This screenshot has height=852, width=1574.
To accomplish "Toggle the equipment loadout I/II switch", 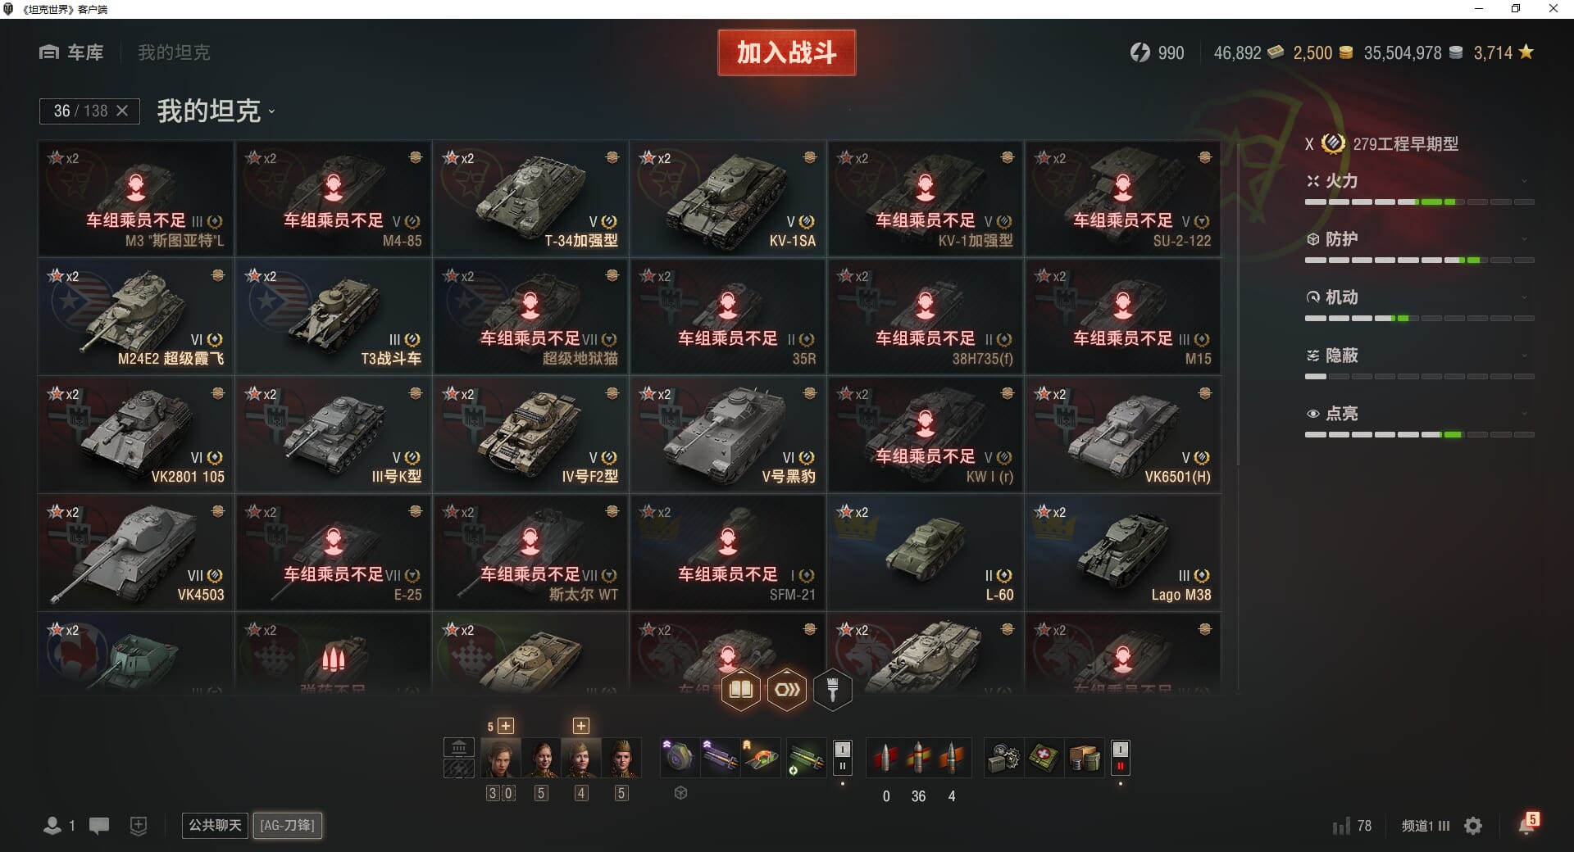I will tap(842, 758).
